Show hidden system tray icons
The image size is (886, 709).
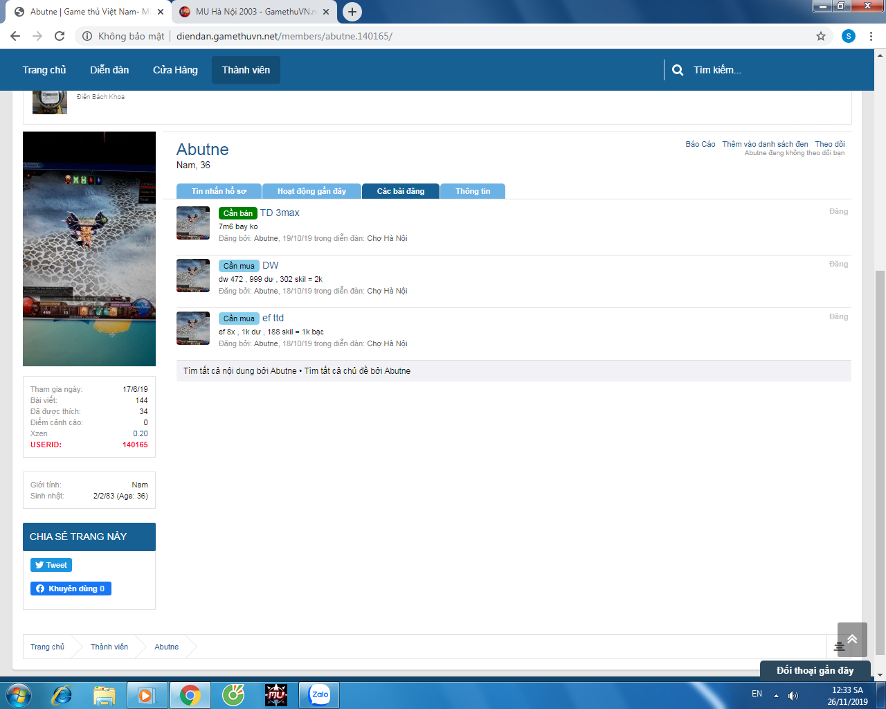(x=776, y=695)
